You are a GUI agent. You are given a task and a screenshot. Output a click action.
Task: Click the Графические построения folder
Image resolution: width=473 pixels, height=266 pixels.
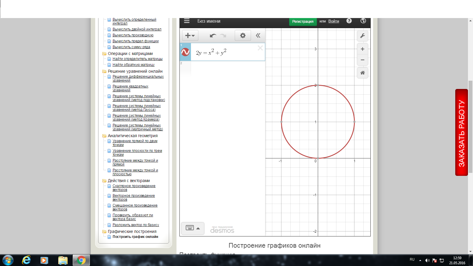[x=132, y=231]
